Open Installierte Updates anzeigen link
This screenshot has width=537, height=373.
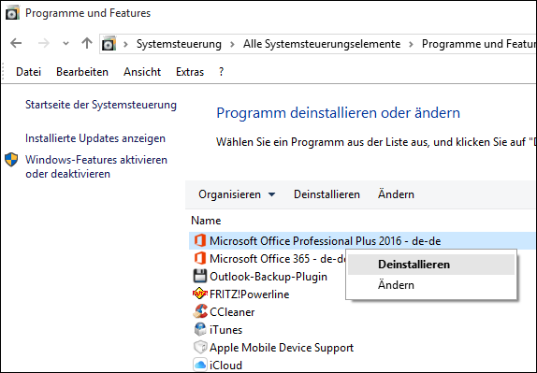coord(95,138)
